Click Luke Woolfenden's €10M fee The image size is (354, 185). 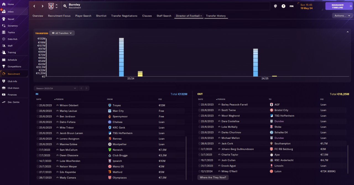[x=162, y=161]
